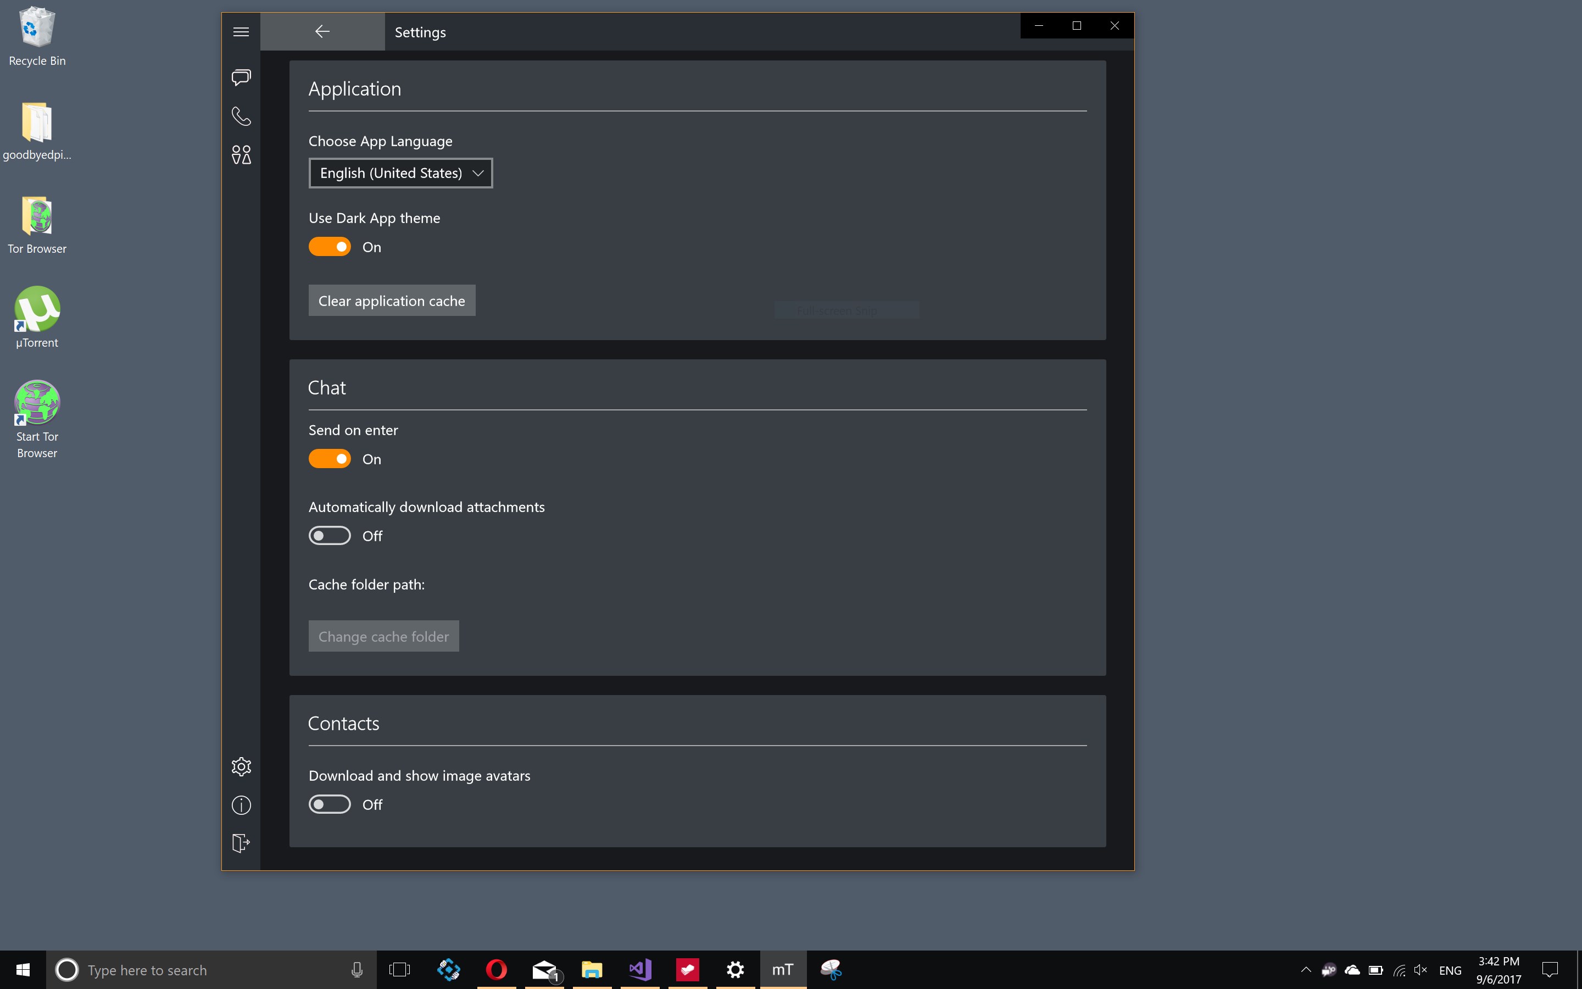Open the Calls section using the phone icon
1582x989 pixels.
point(241,116)
